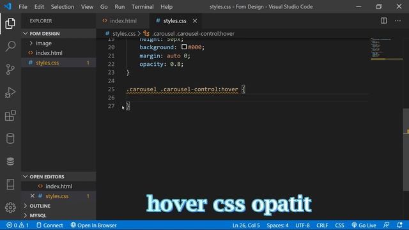Open the feedback icon in status bar
Screen dimensions: 409x230
point(386,226)
